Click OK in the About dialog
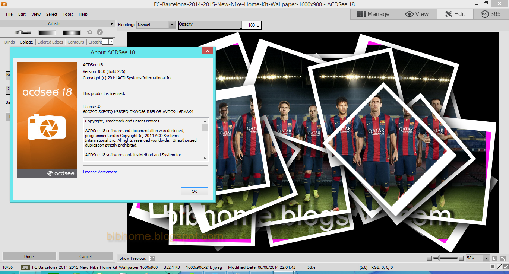This screenshot has width=509, height=274. pyautogui.click(x=195, y=191)
